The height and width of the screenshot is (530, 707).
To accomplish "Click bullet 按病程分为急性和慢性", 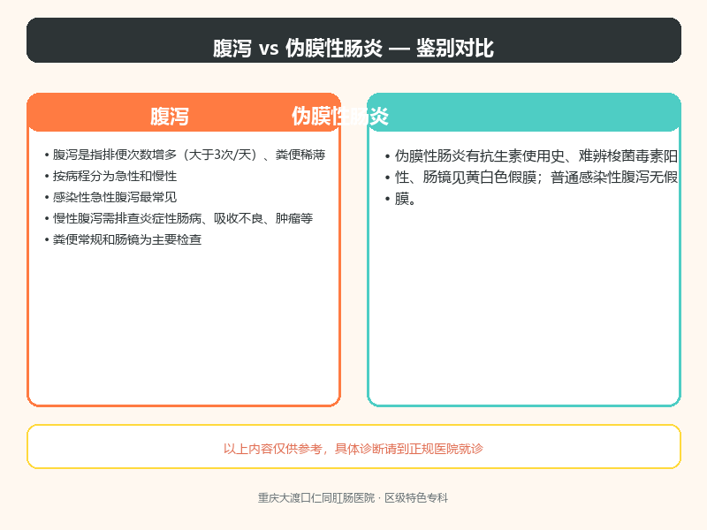I will [111, 176].
